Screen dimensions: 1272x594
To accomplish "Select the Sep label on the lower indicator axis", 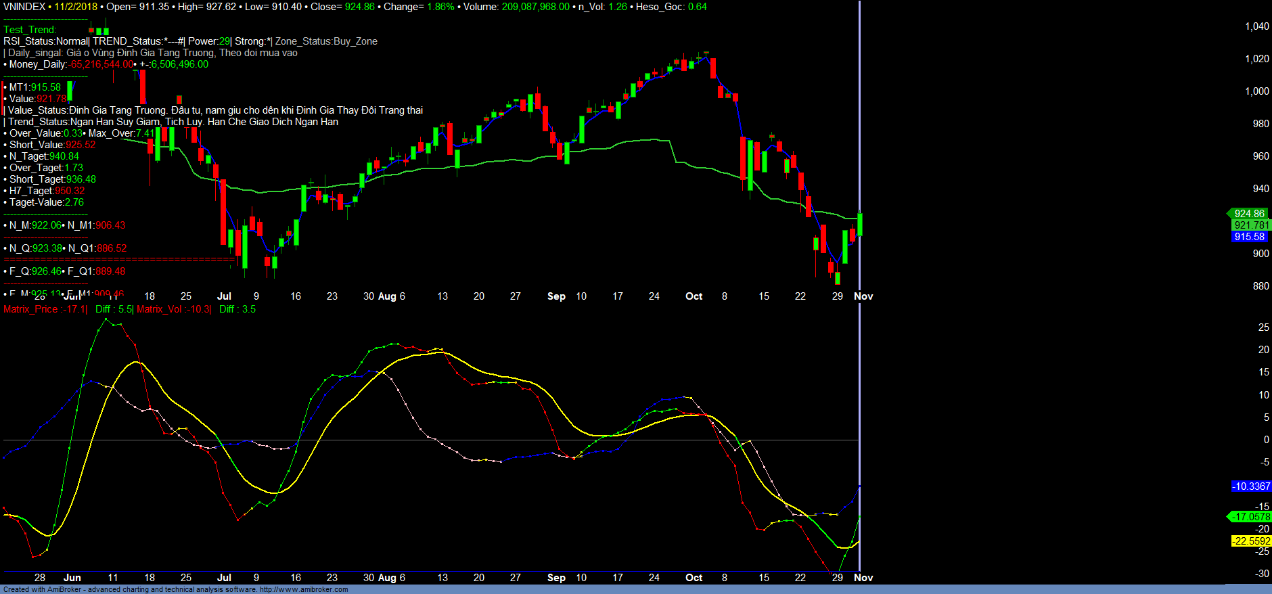I will coord(556,578).
